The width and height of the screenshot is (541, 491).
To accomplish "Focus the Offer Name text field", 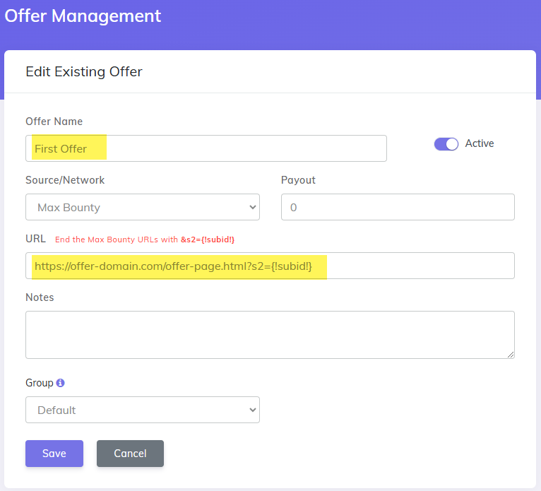I will (x=206, y=148).
